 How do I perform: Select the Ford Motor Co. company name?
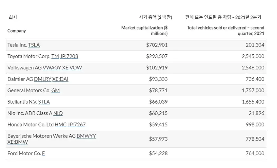pyautogui.click(x=24, y=154)
